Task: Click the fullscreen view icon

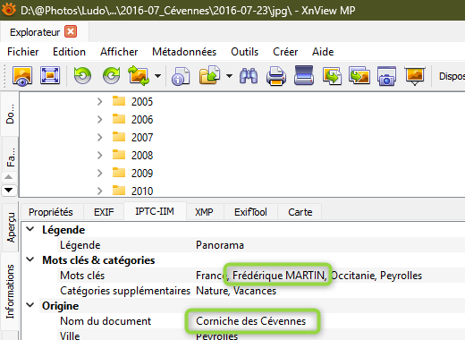Action: [x=50, y=75]
